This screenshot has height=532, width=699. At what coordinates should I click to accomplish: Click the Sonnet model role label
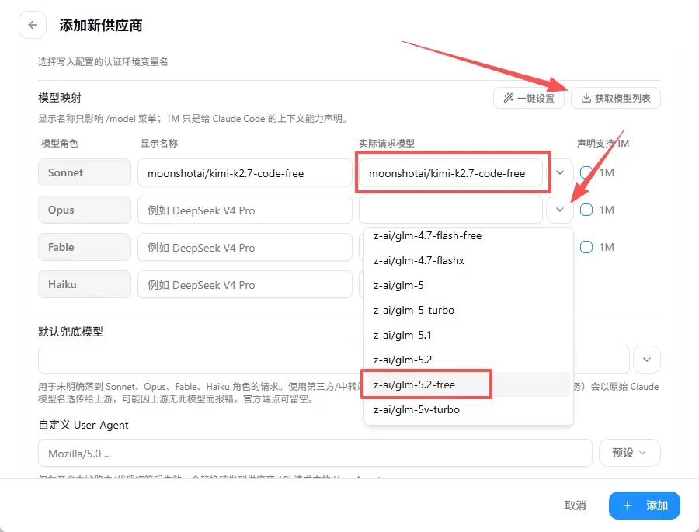pyautogui.click(x=84, y=172)
